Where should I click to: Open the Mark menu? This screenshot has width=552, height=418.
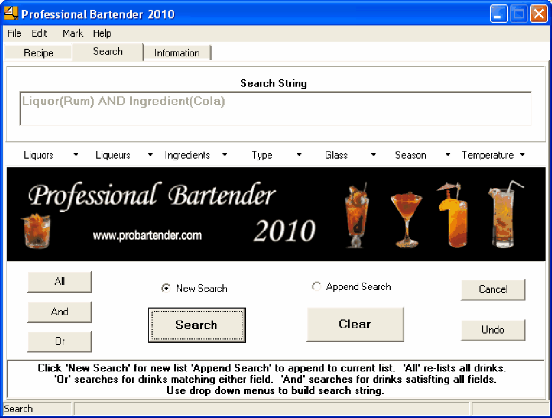click(x=73, y=34)
